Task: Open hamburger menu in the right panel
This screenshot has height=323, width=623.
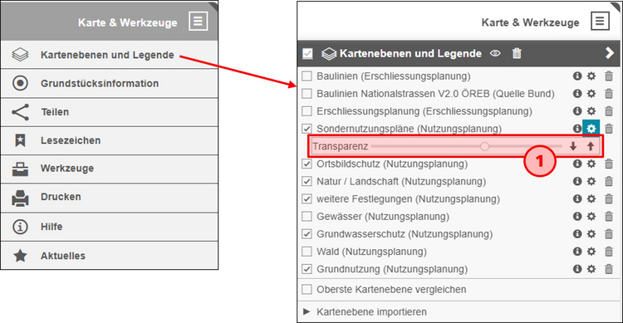Action: coord(600,21)
